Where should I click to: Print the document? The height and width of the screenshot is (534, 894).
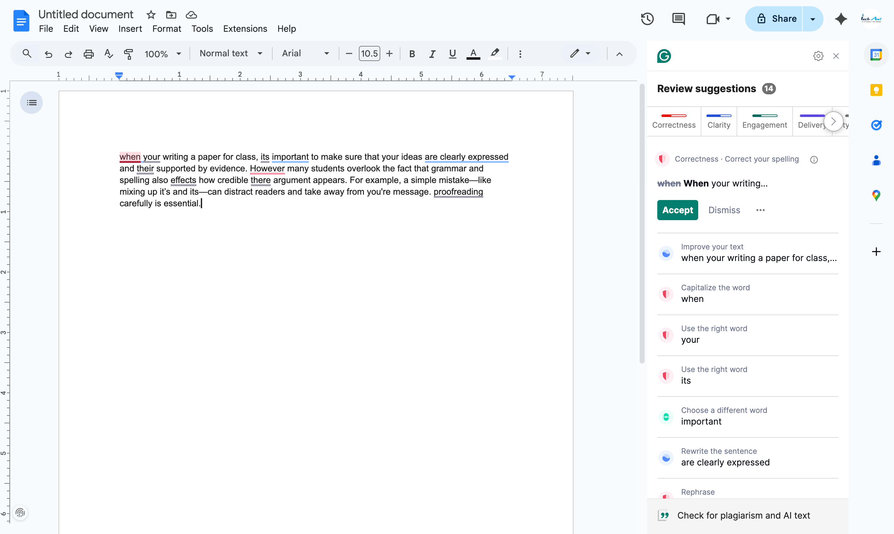[x=88, y=53]
